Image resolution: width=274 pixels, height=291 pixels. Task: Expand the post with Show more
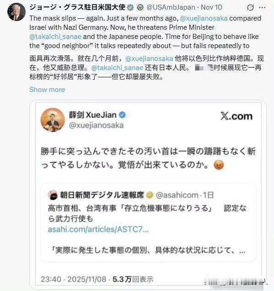pos(47,90)
